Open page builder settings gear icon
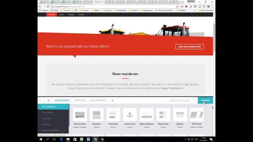Image resolution: width=253 pixels, height=142 pixels. pos(48,101)
